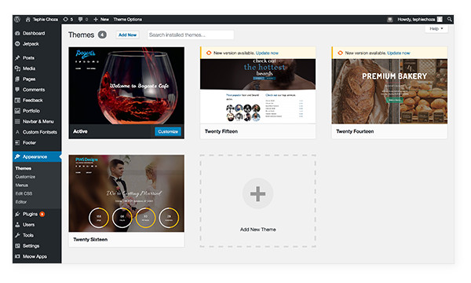Open Navbar & Menu settings
The image size is (471, 283).
38,122
